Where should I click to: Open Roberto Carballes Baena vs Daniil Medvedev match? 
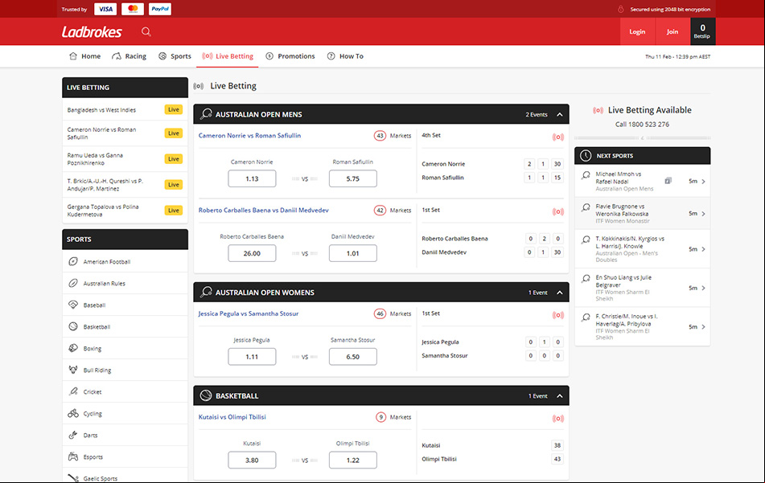point(264,210)
